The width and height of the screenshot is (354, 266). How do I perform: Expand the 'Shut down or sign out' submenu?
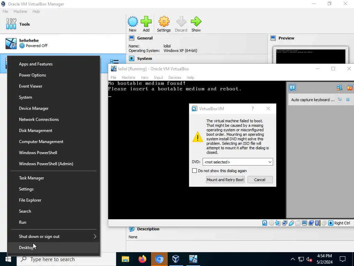click(x=54, y=236)
